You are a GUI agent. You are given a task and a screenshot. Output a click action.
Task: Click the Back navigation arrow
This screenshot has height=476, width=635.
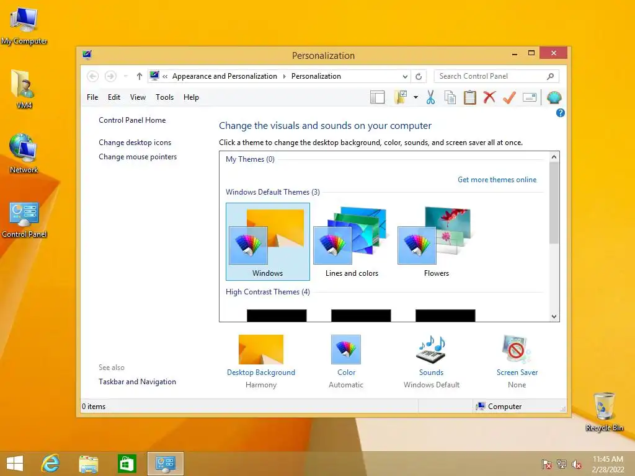(93, 76)
